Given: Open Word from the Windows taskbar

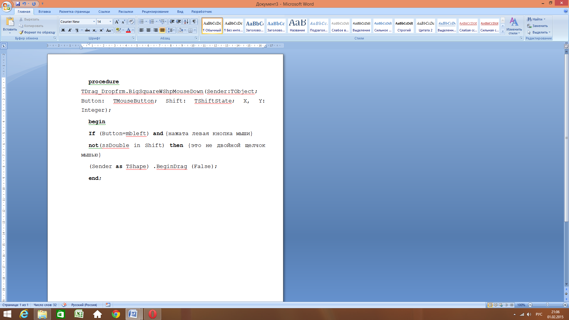Looking at the screenshot, I should (x=133, y=314).
